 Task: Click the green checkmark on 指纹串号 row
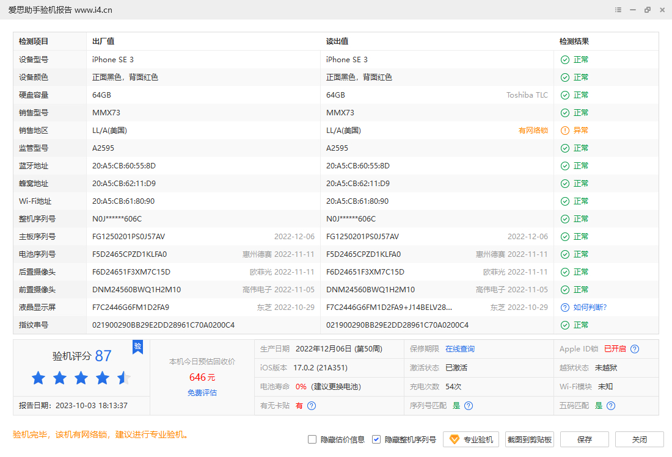point(564,325)
